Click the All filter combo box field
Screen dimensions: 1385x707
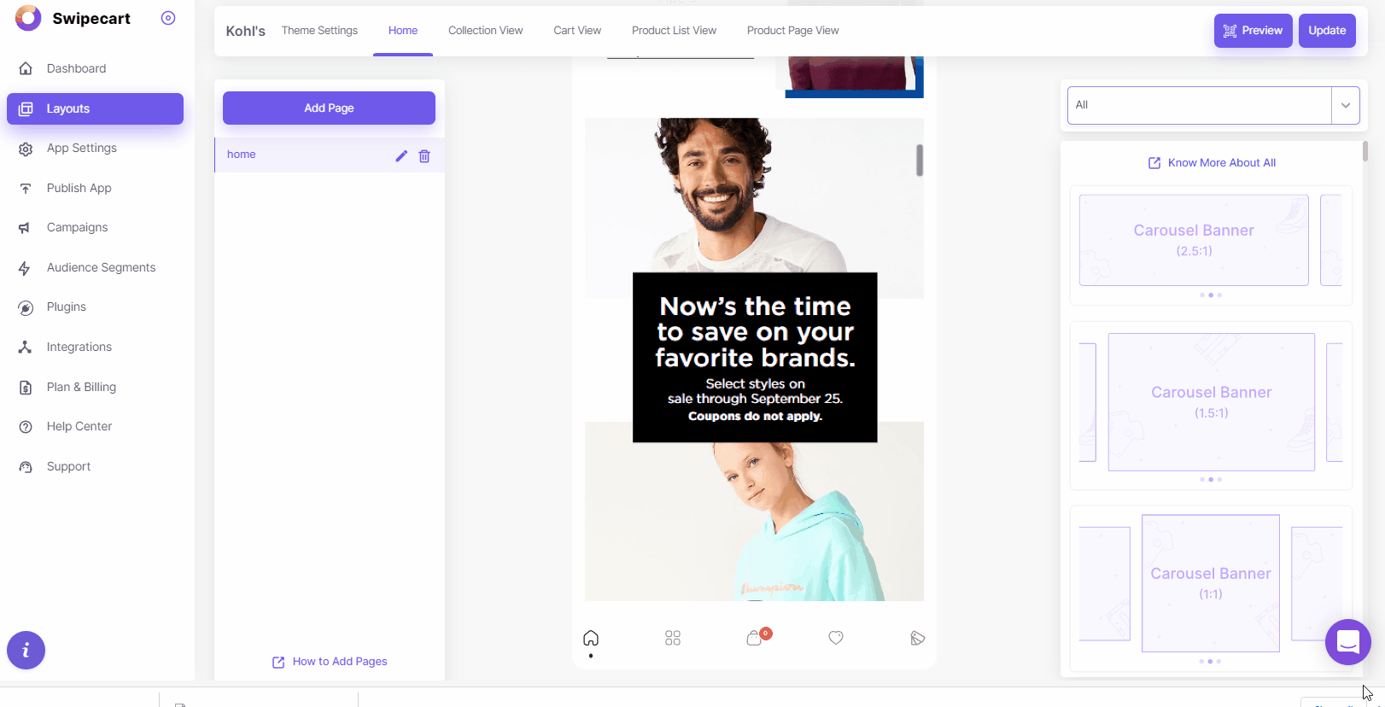(x=1200, y=105)
